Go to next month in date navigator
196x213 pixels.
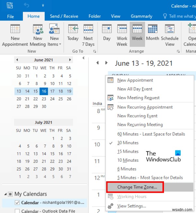click(70, 60)
